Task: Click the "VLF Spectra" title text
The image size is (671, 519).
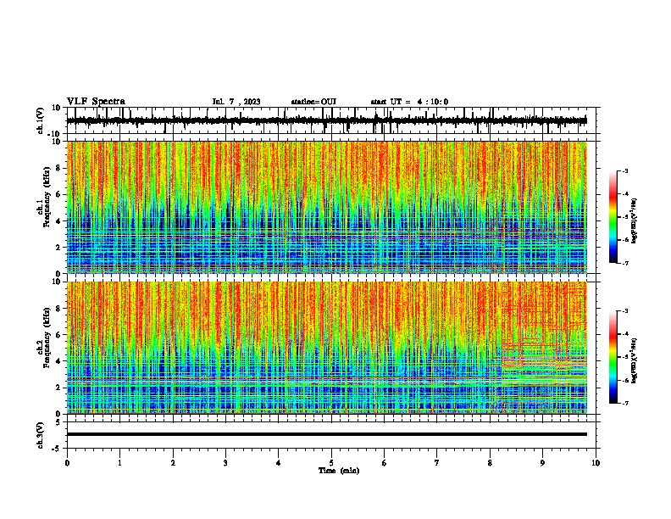Action: [x=96, y=101]
